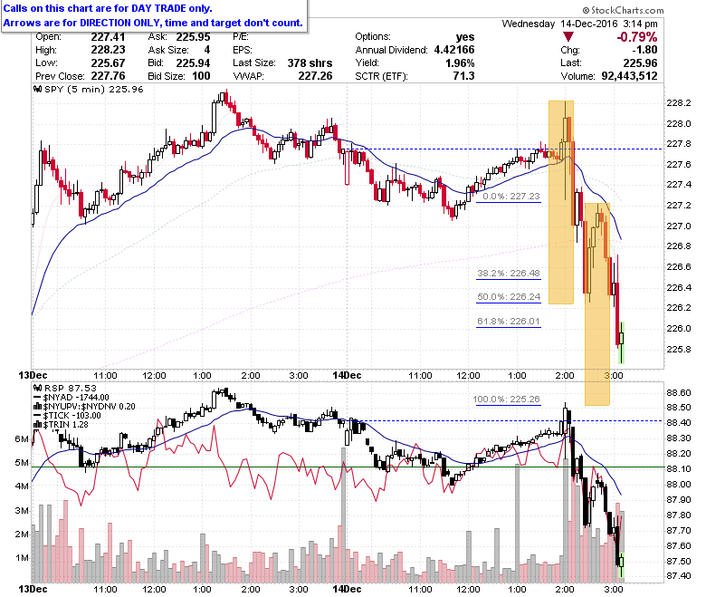The height and width of the screenshot is (597, 706).
Task: Click the 225.8 price axis label
Action: click(679, 349)
